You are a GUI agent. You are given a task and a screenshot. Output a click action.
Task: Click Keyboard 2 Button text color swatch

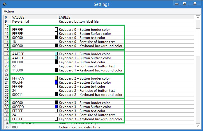(x=56, y=86)
